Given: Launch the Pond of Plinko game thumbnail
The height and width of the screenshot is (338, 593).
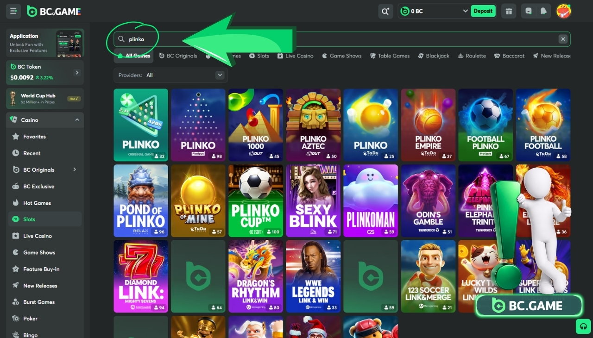Looking at the screenshot, I should (141, 201).
